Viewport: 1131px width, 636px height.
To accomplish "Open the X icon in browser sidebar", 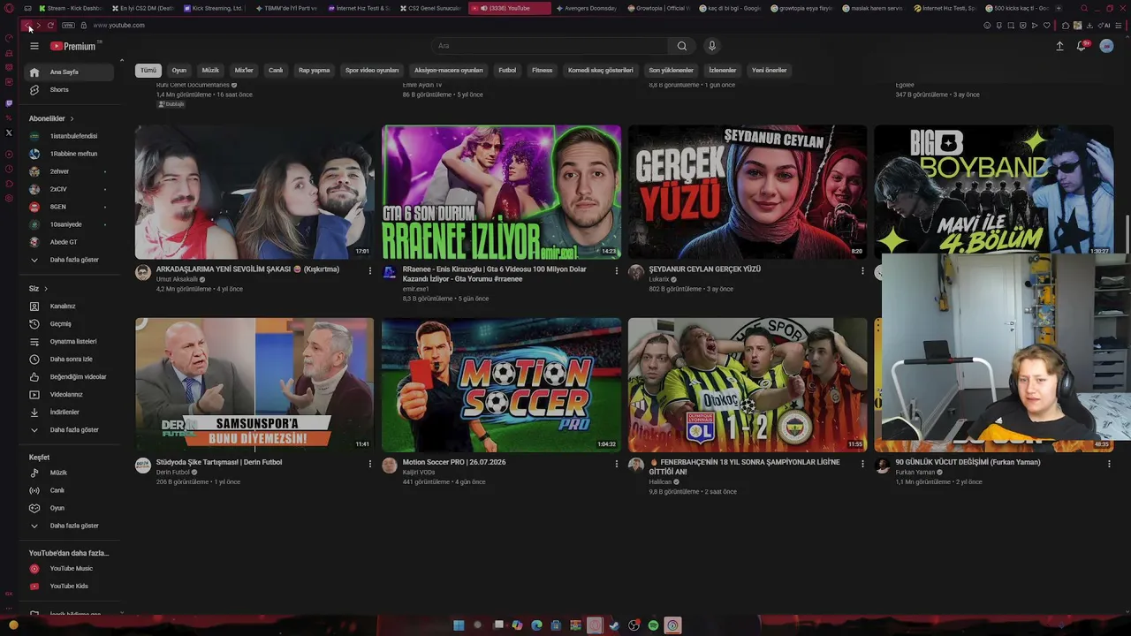I will (x=9, y=132).
